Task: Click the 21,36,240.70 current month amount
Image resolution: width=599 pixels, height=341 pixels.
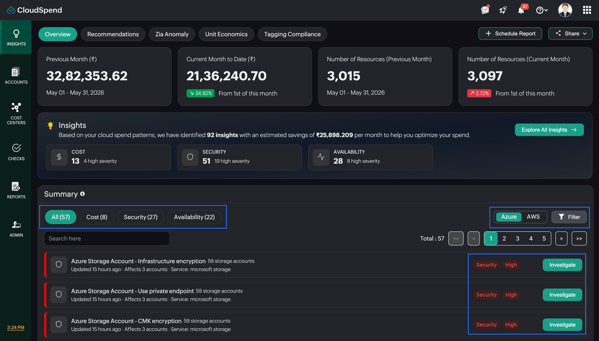Action: pos(227,76)
